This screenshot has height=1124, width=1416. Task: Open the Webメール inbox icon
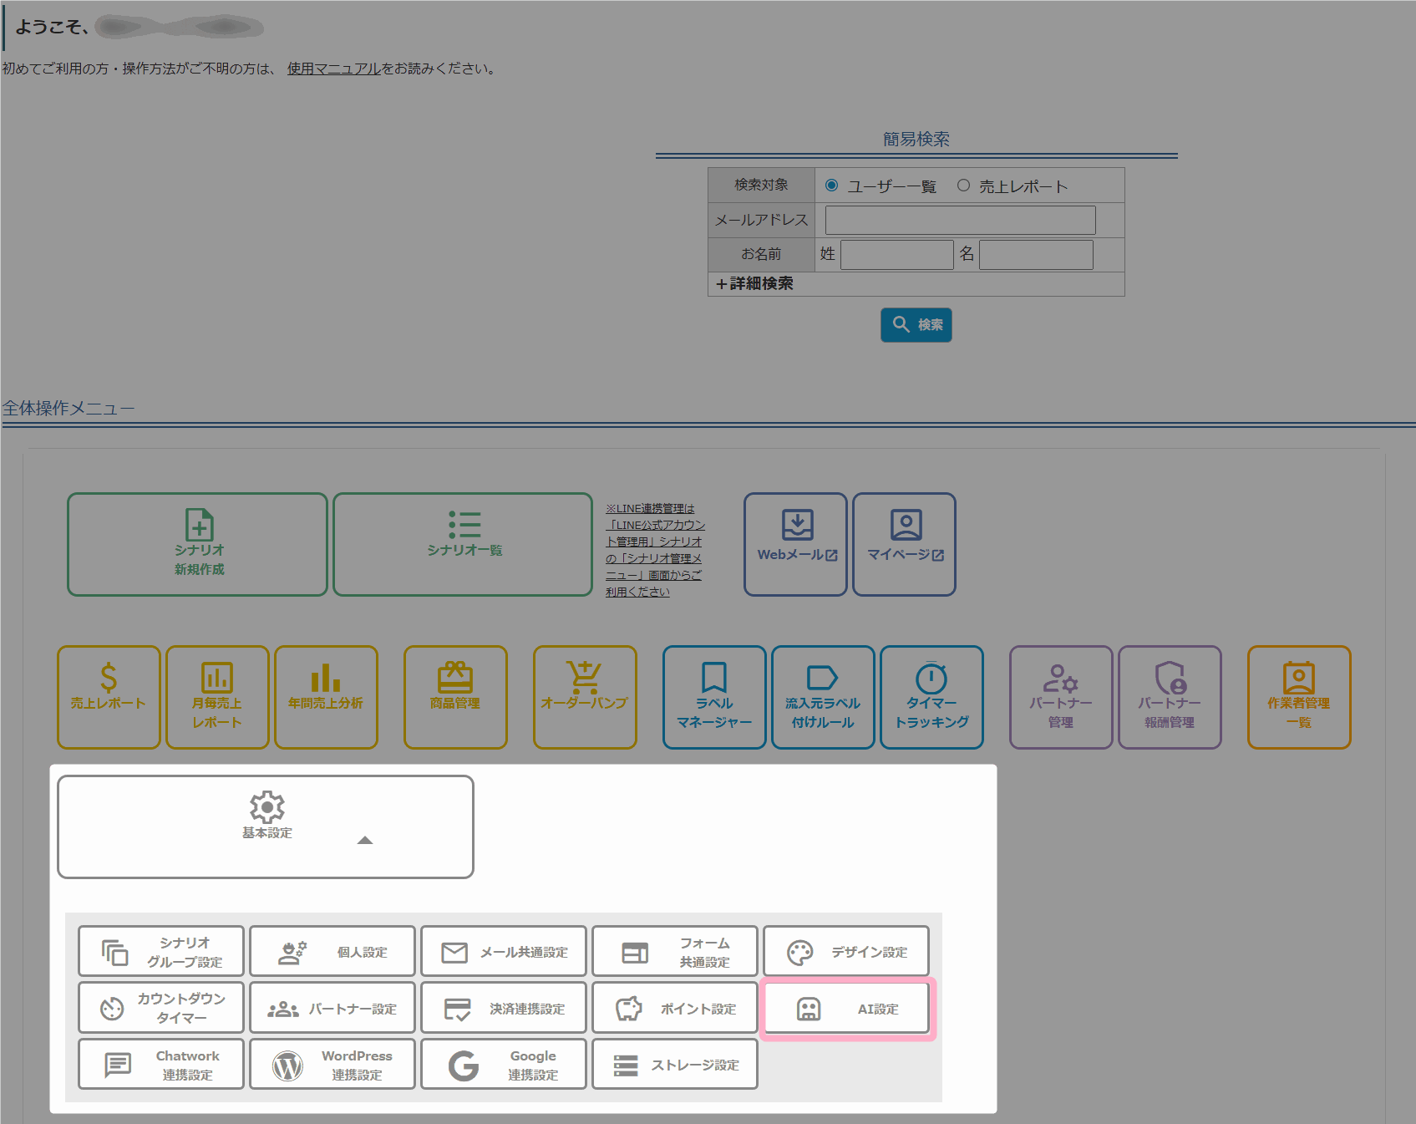pyautogui.click(x=797, y=525)
